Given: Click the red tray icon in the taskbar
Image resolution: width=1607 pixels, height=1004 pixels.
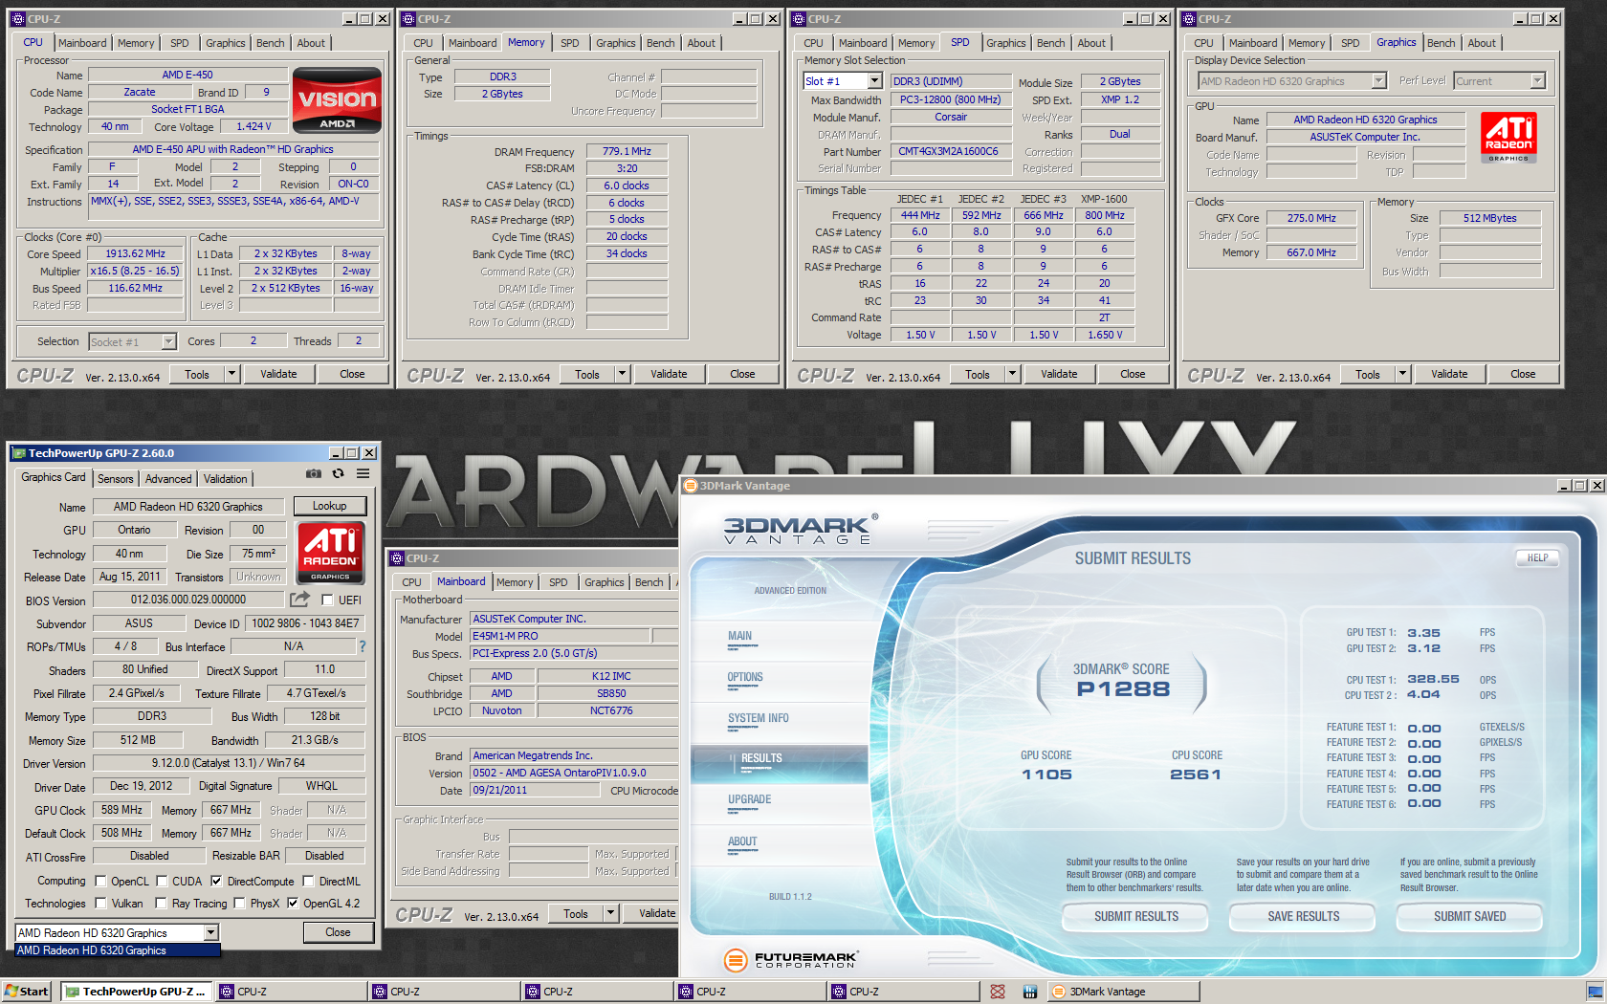Looking at the screenshot, I should [998, 992].
